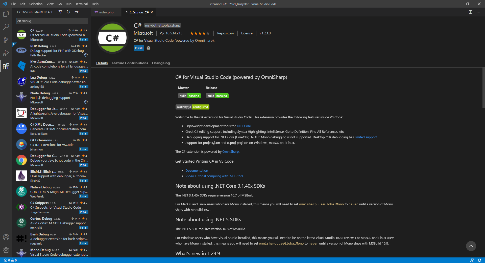Select the ElixirLS extension icon
Image resolution: width=485 pixels, height=263 pixels.
coord(21,176)
